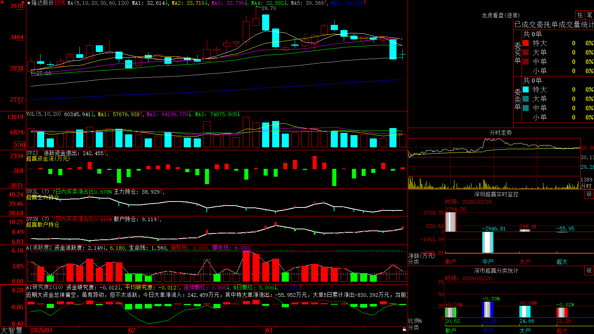Click the 大智慧 logo in the corner
The height and width of the screenshot is (334, 594).
[x=12, y=330]
